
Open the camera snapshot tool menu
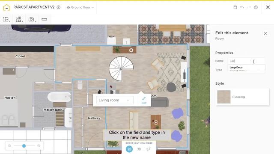[x=32, y=19]
